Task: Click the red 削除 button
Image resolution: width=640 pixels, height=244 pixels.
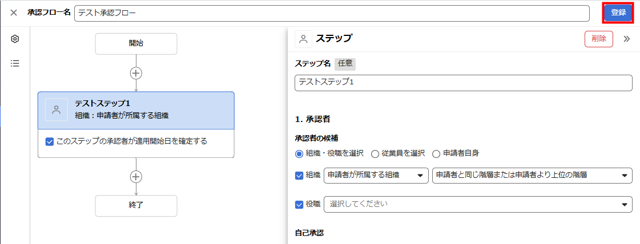Action: pos(598,39)
